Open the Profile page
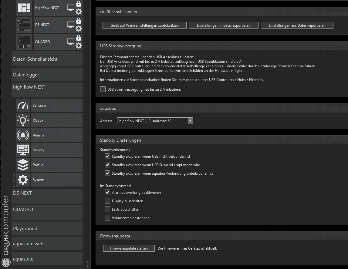Screen dimensions: 348x269 (57, 165)
